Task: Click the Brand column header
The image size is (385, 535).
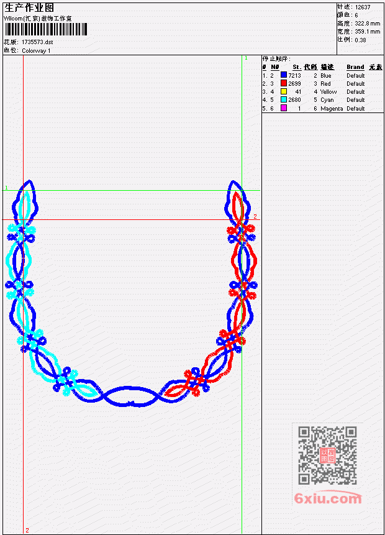Action: point(355,67)
